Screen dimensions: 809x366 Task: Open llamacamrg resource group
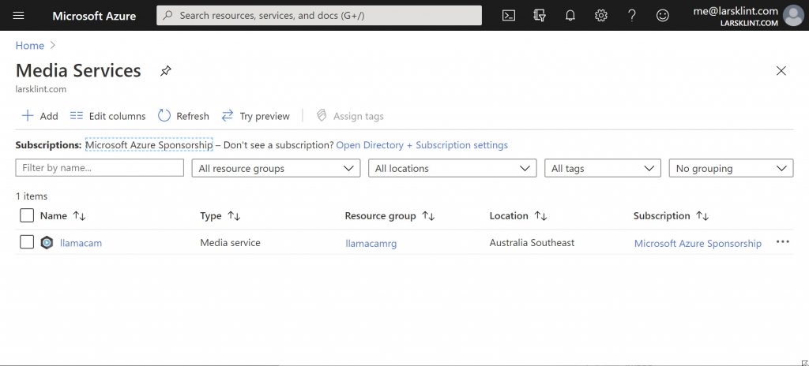click(371, 243)
